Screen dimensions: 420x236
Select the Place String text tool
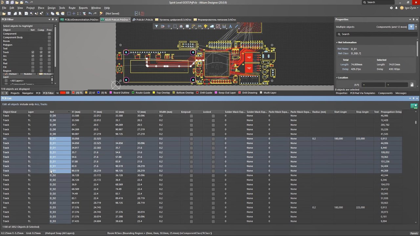click(230, 26)
